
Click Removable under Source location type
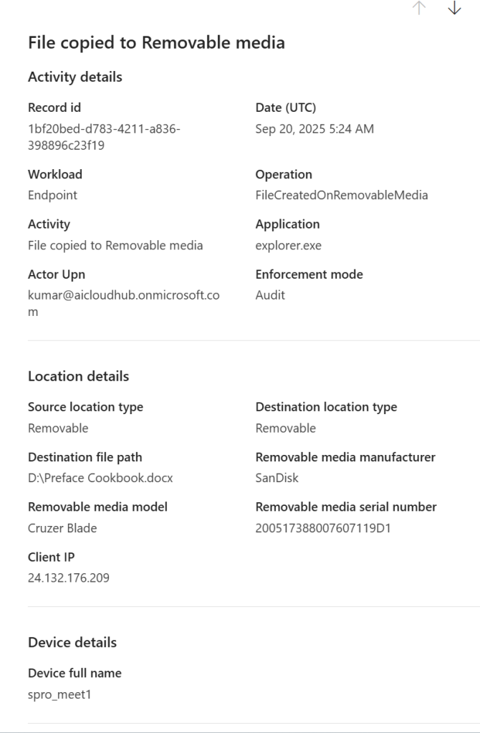point(58,428)
